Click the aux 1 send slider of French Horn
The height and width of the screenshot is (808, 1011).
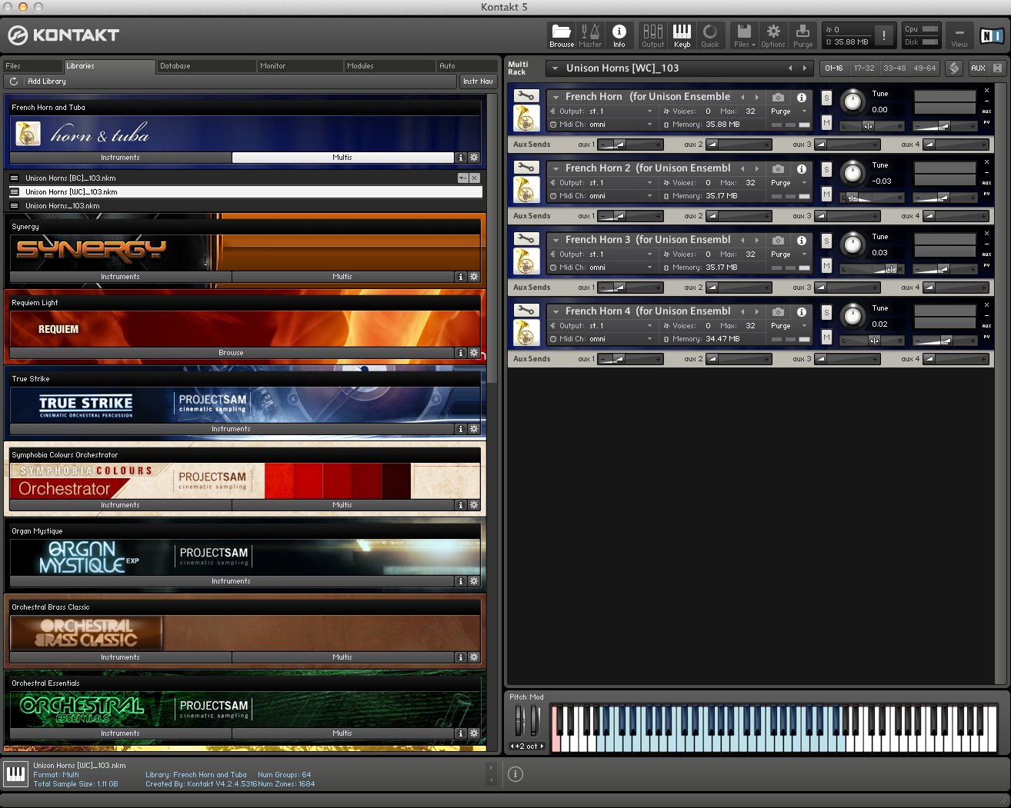pyautogui.click(x=629, y=145)
